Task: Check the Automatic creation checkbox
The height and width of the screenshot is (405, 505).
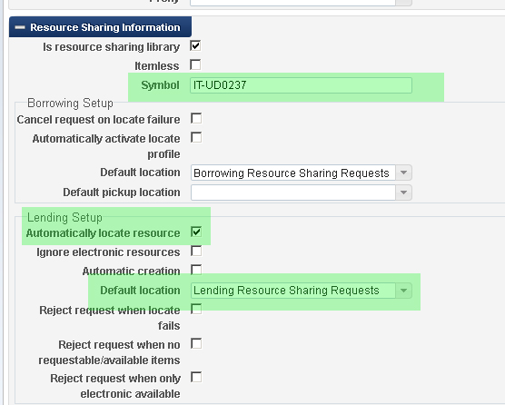Action: pos(196,270)
